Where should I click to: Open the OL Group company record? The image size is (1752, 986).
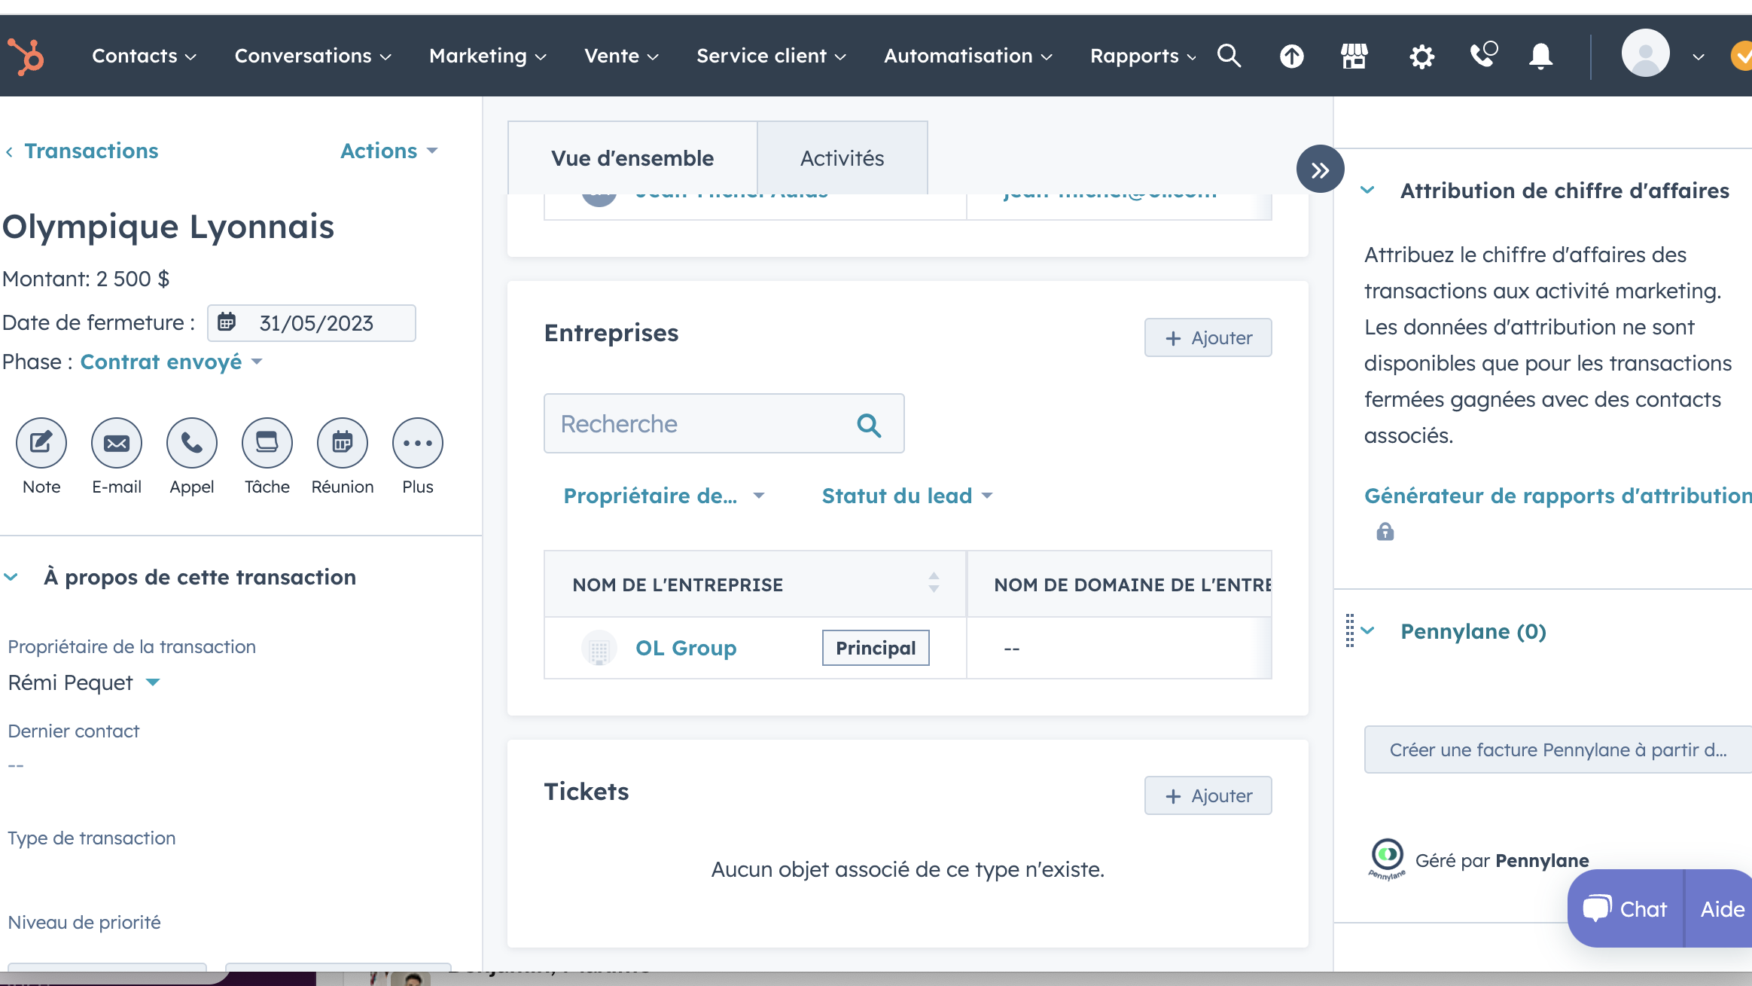[x=686, y=648]
